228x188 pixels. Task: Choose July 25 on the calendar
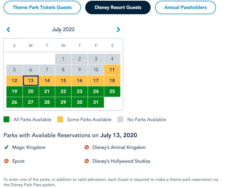tap(112, 92)
